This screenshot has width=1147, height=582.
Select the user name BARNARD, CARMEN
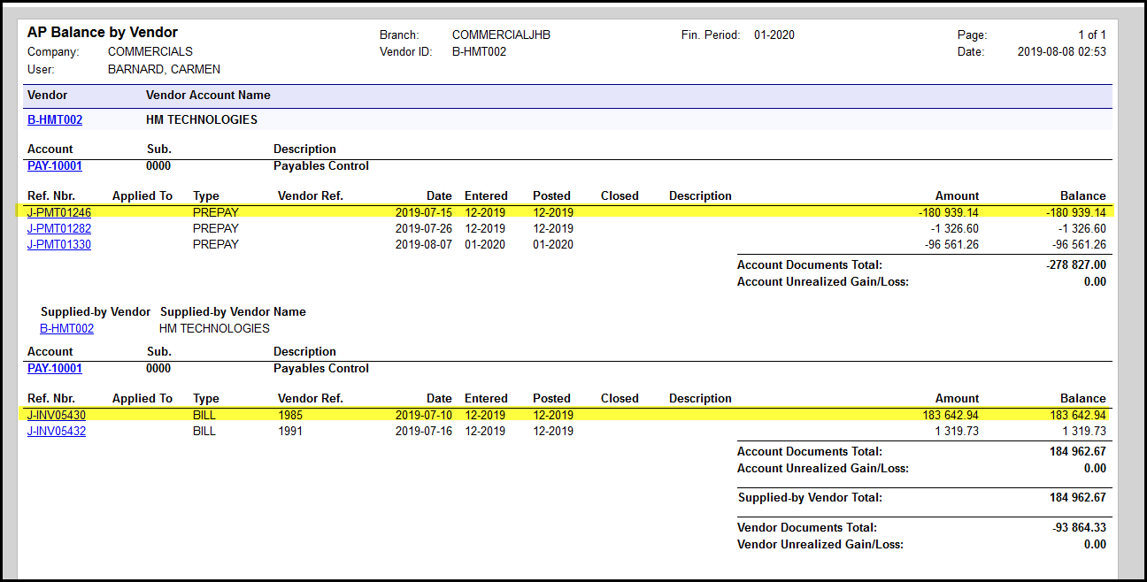[164, 69]
